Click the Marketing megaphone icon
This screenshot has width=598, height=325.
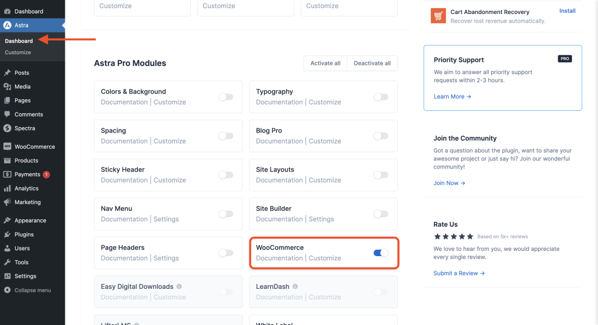(x=7, y=202)
